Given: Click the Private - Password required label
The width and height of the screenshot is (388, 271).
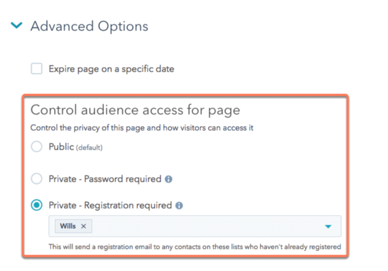Looking at the screenshot, I should coord(105,179).
